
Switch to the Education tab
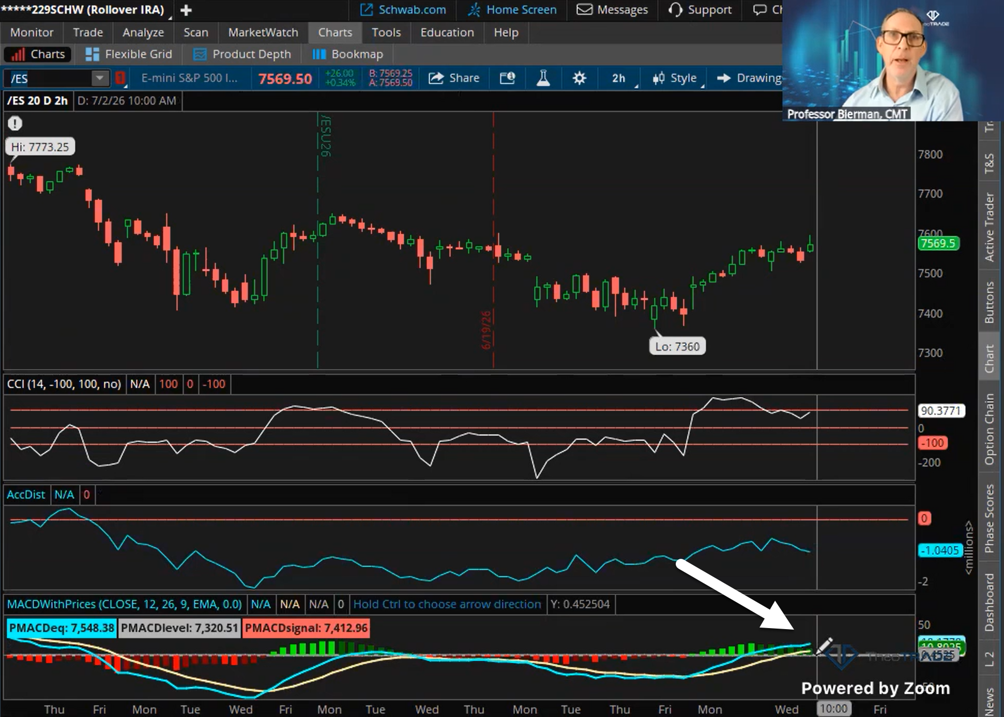point(447,33)
